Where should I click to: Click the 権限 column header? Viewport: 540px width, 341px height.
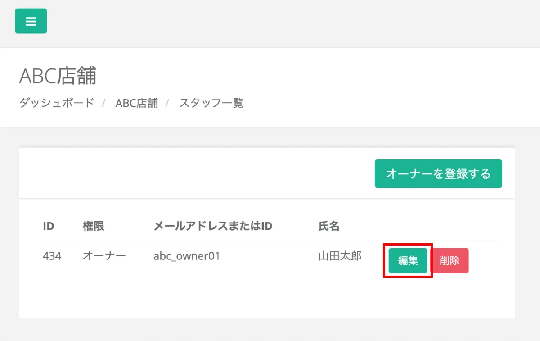(94, 226)
